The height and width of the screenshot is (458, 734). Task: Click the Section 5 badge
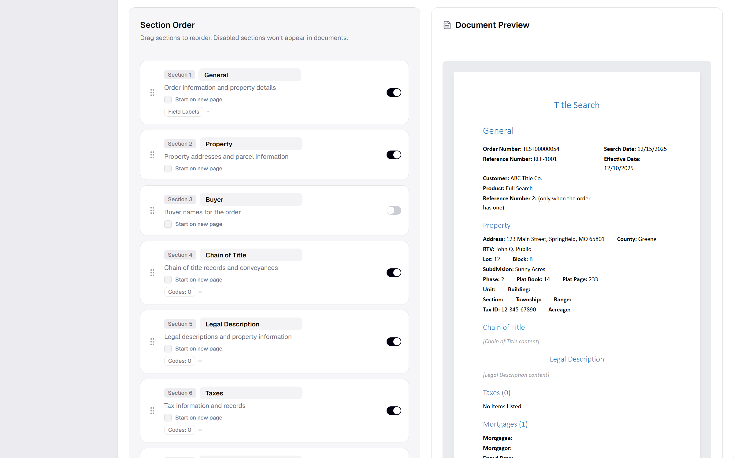(180, 324)
